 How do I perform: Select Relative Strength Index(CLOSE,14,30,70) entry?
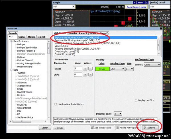coord(78,49)
